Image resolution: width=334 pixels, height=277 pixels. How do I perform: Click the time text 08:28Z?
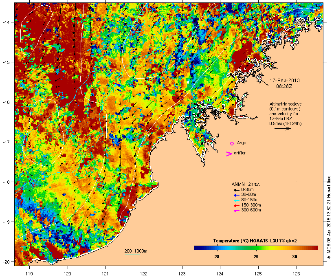pos(284,86)
